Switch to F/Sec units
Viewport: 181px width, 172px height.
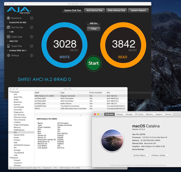click(94, 29)
